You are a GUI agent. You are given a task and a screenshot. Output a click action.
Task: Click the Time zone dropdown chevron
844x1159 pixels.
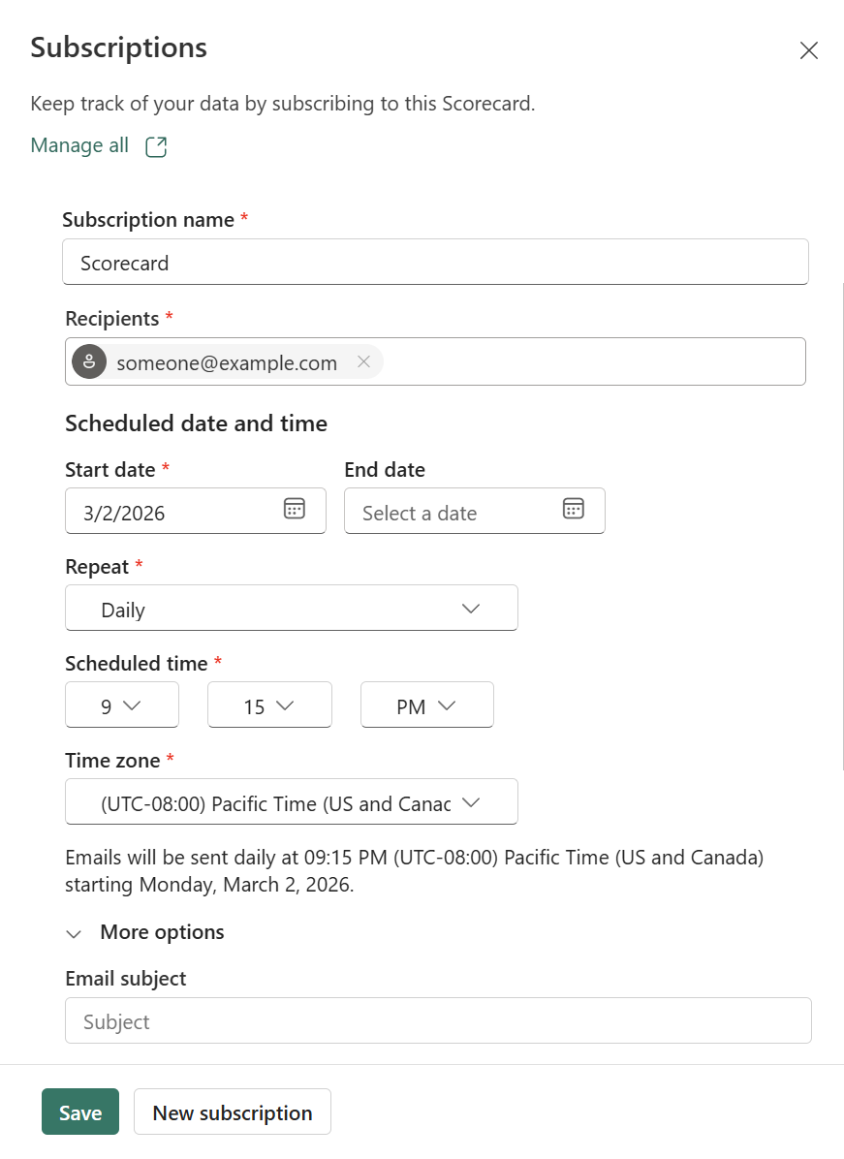[471, 801]
